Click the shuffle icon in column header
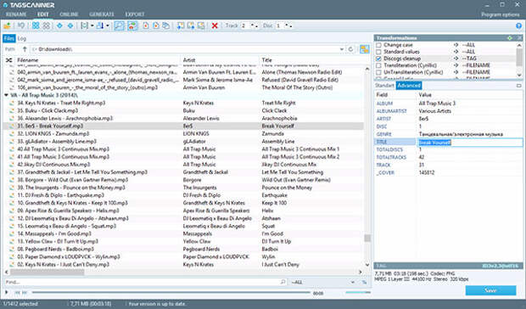 (9, 60)
